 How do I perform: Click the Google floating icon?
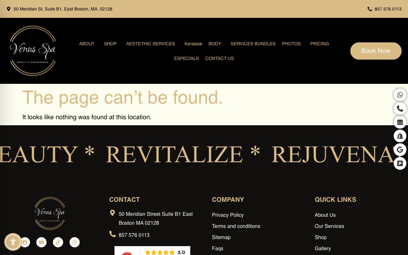point(400,150)
